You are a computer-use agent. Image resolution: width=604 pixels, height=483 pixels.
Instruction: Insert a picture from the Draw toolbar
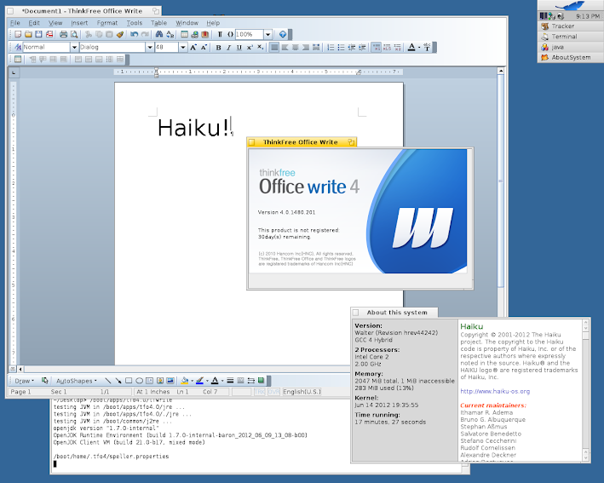[170, 381]
